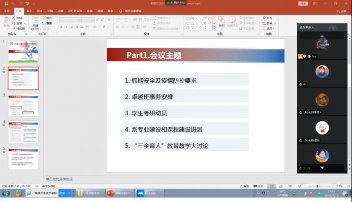Click the Find magnifier icon
Viewport: 352px width, 202px height.
[x=264, y=18]
